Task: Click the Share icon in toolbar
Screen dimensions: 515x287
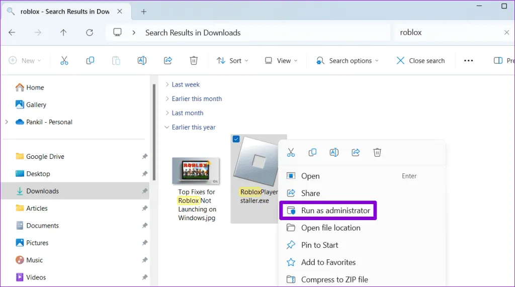Action: pyautogui.click(x=168, y=60)
